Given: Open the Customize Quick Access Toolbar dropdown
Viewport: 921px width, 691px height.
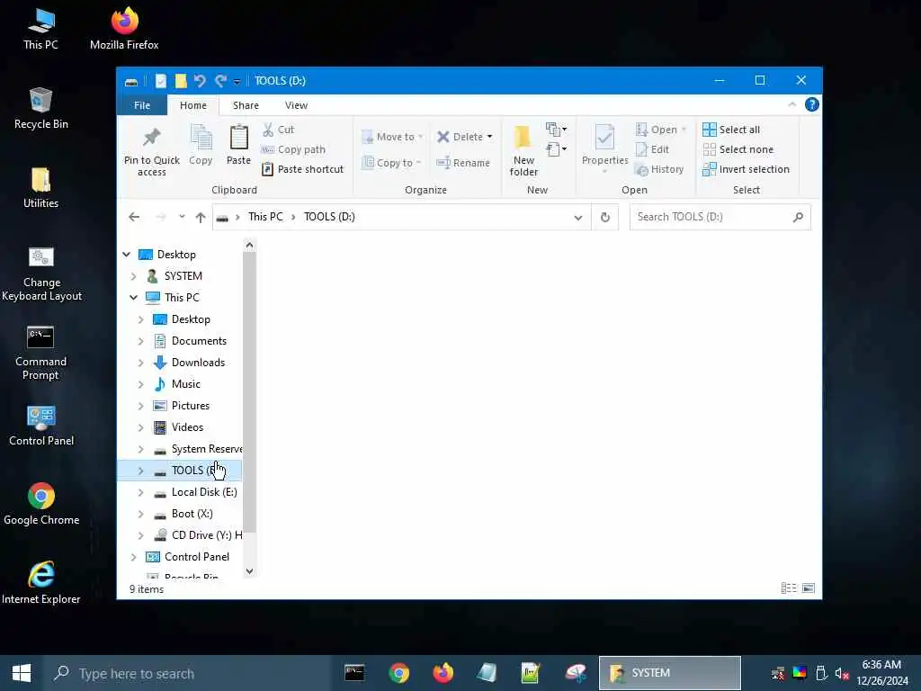Looking at the screenshot, I should tap(237, 82).
